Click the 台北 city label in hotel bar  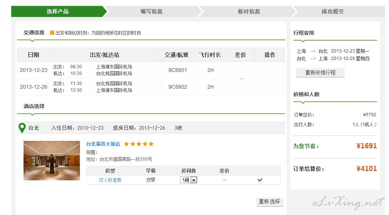(x=34, y=128)
